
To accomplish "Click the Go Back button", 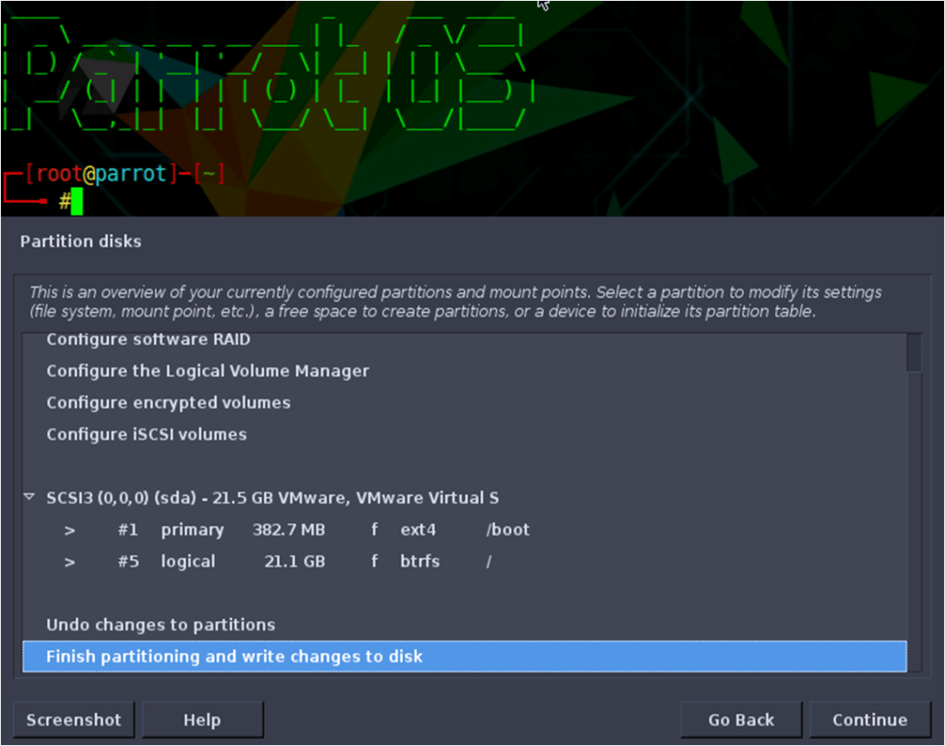I will pos(741,719).
